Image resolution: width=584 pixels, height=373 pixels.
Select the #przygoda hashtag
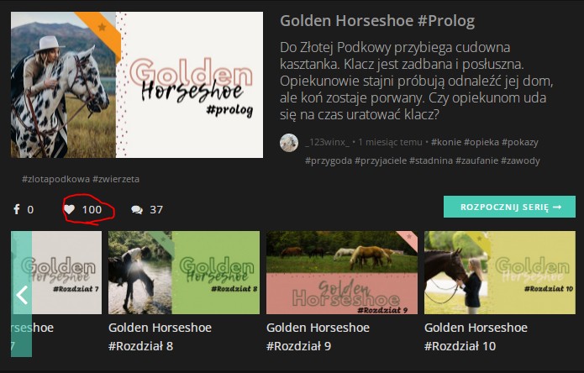point(329,160)
